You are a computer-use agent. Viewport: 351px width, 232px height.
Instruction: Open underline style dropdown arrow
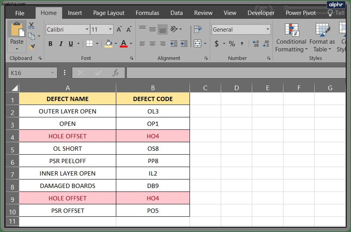(x=78, y=44)
